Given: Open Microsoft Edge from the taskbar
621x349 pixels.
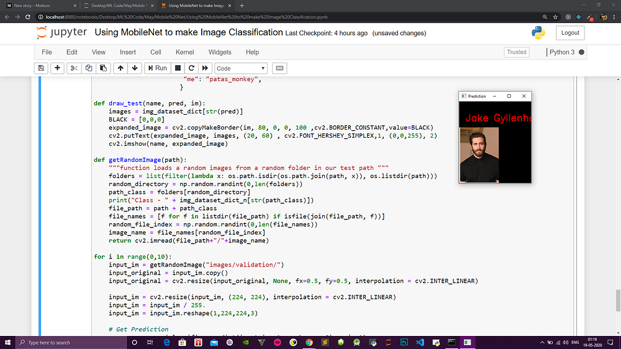Looking at the screenshot, I should coord(166,342).
